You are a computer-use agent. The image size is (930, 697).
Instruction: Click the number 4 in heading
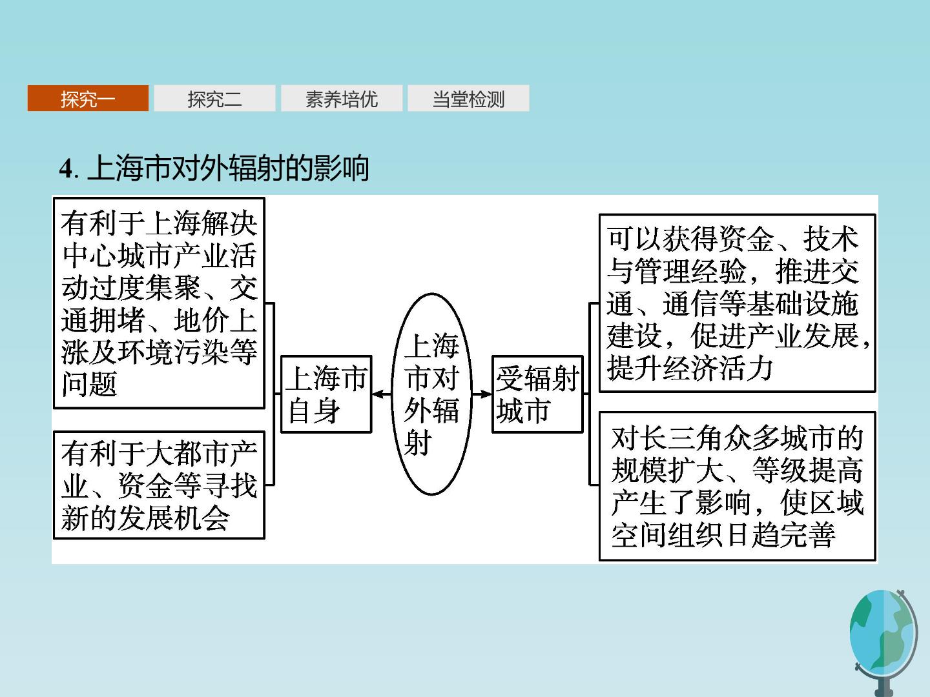(65, 169)
